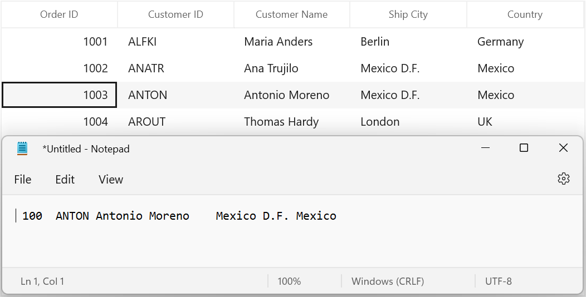Select Customer ID cell ALFKI
This screenshot has height=297, width=586.
click(x=175, y=41)
